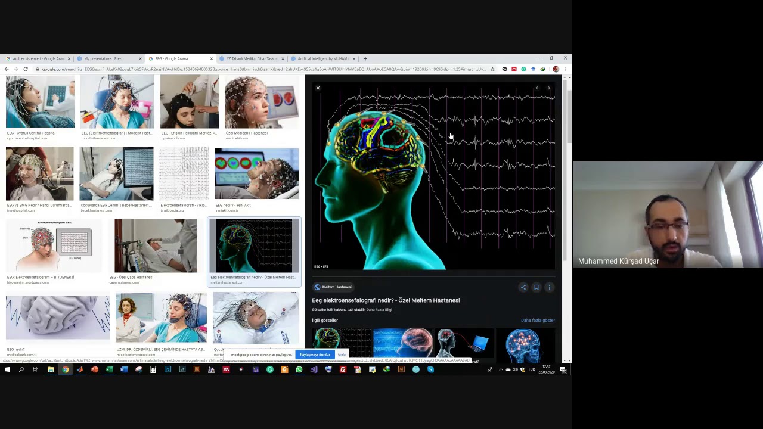Save the image with the bookmark icon
This screenshot has width=763, height=429.
point(536,287)
